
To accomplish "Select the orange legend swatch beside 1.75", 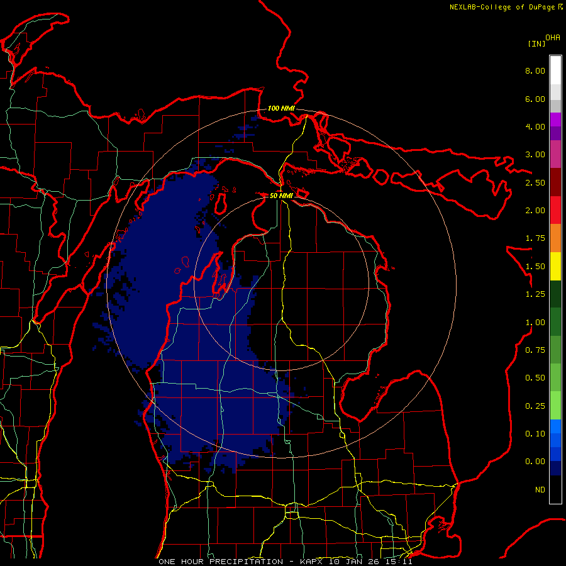I will 555,238.
